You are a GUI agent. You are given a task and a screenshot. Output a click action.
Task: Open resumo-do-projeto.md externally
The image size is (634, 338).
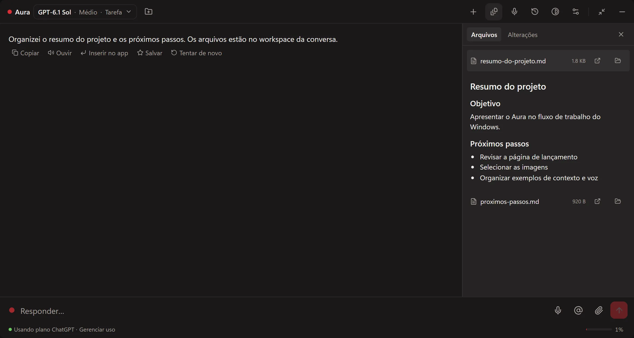coord(597,61)
